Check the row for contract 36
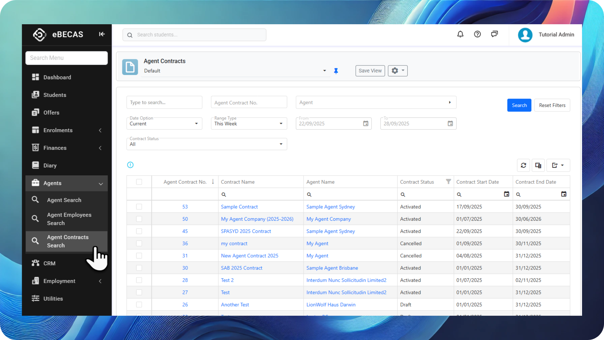Image resolution: width=604 pixels, height=340 pixels. pos(139,243)
